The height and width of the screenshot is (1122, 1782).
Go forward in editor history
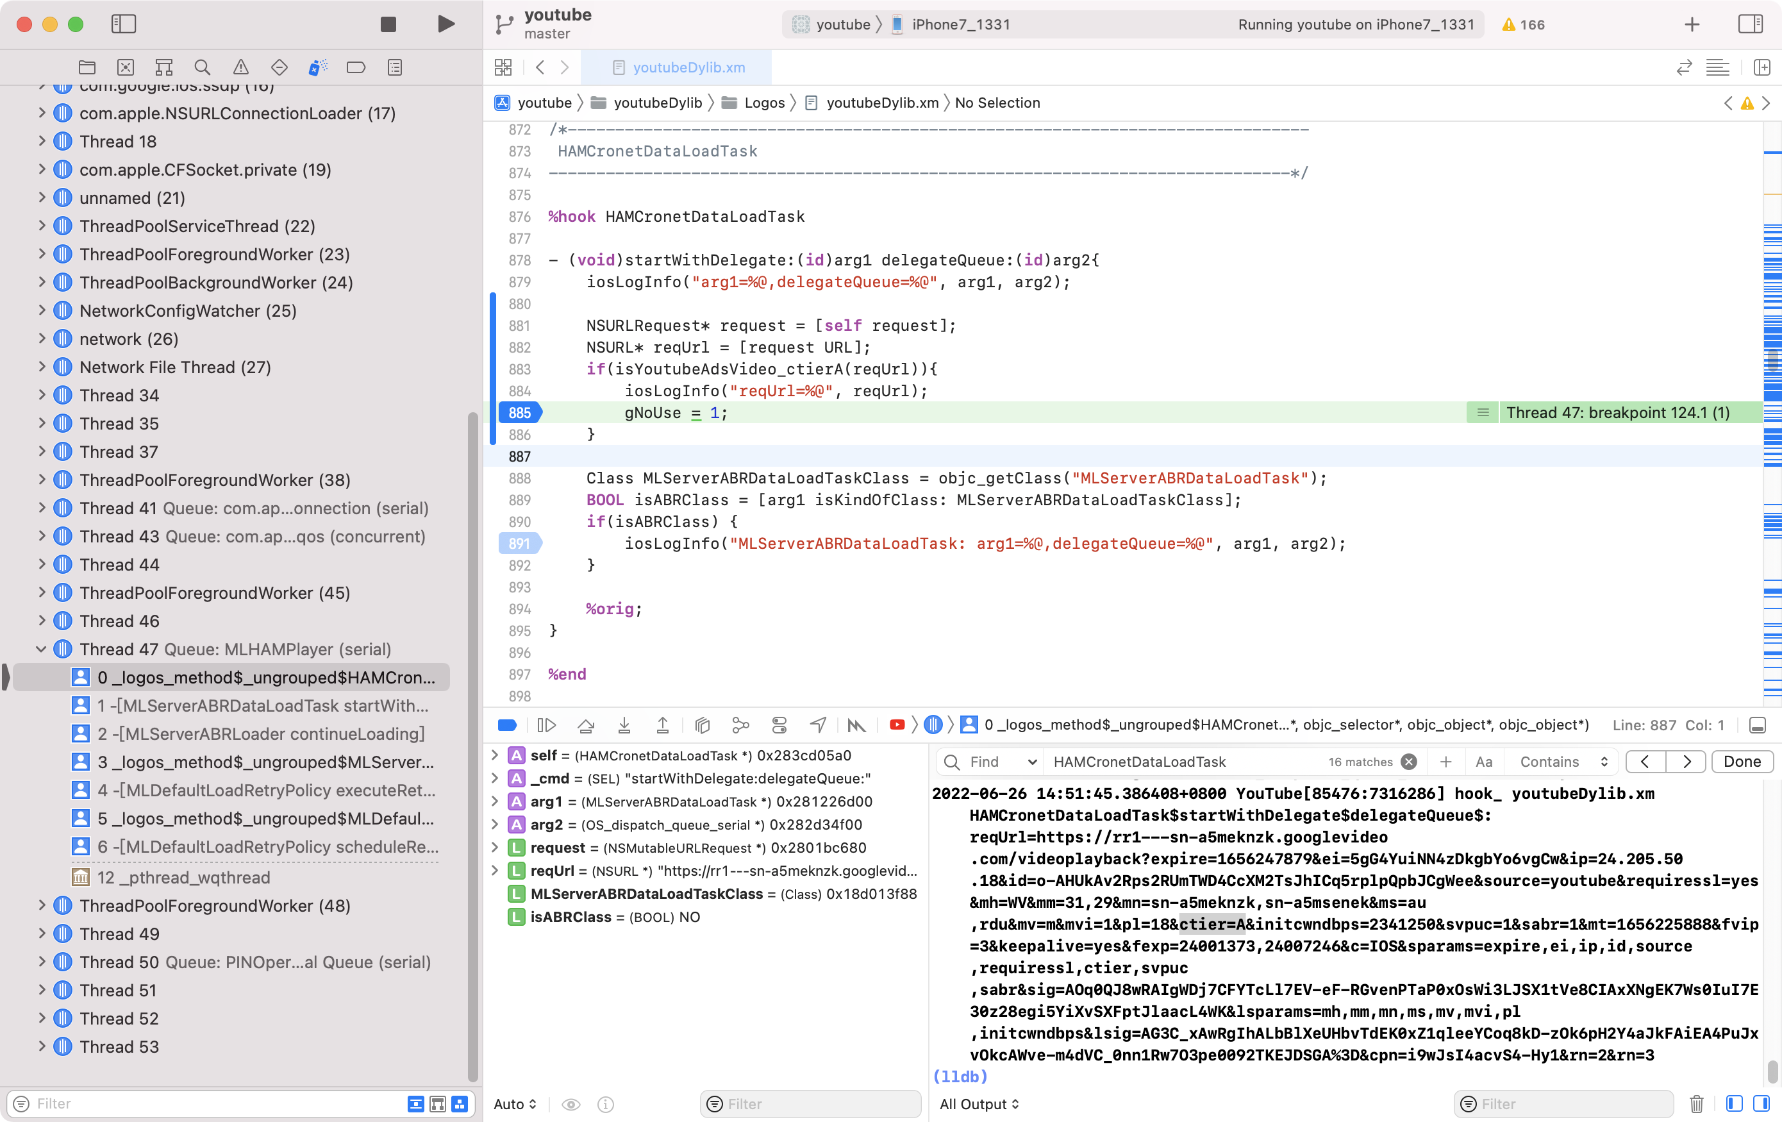pos(565,67)
